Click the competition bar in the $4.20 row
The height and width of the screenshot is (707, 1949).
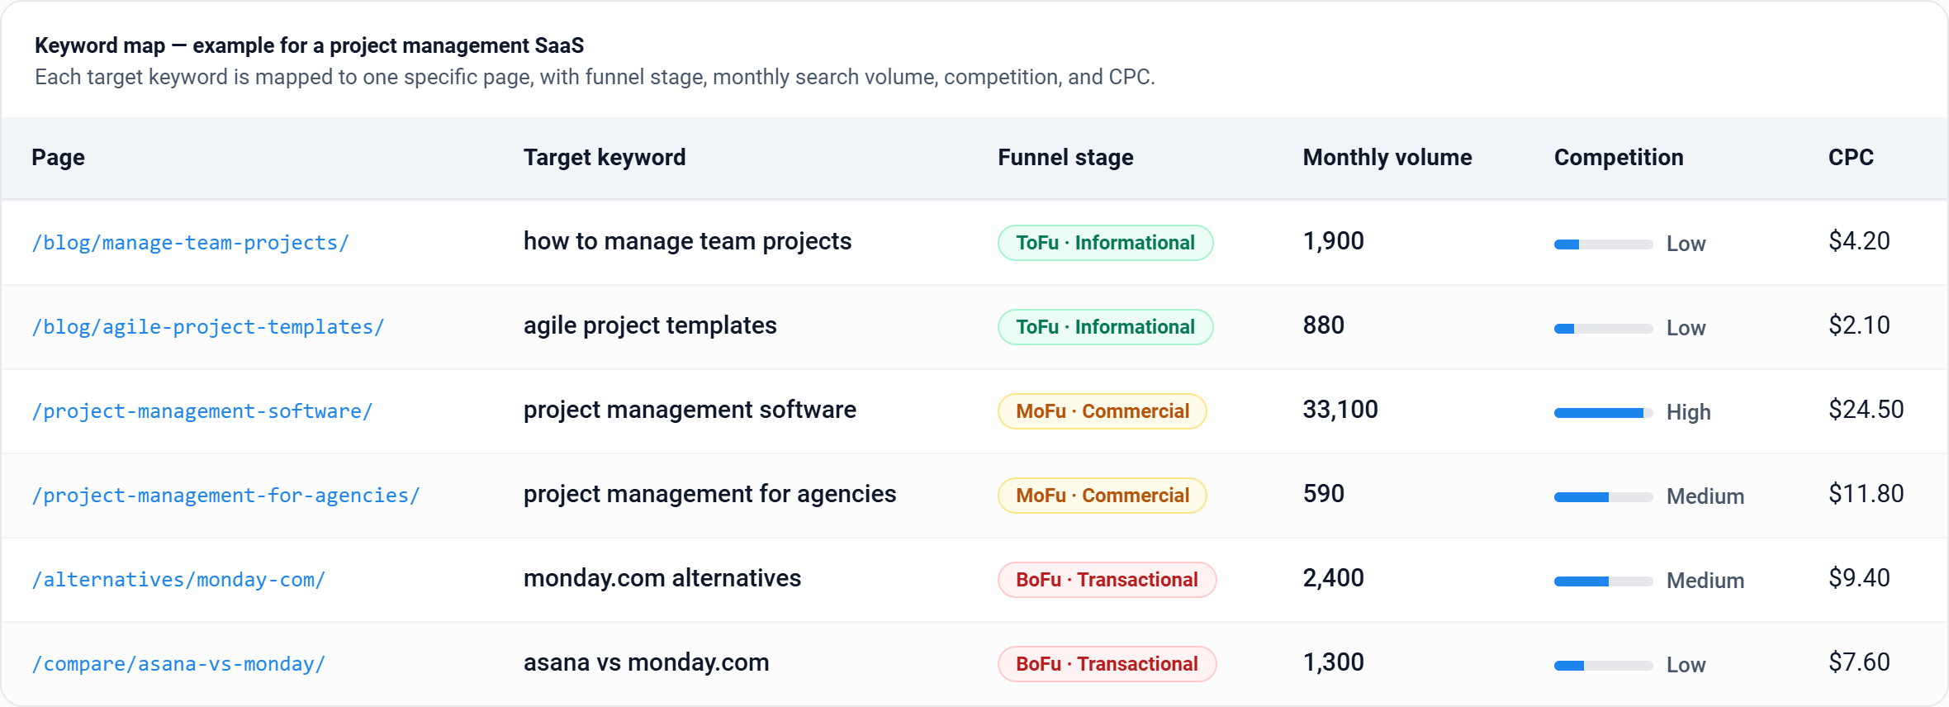[x=1603, y=244]
